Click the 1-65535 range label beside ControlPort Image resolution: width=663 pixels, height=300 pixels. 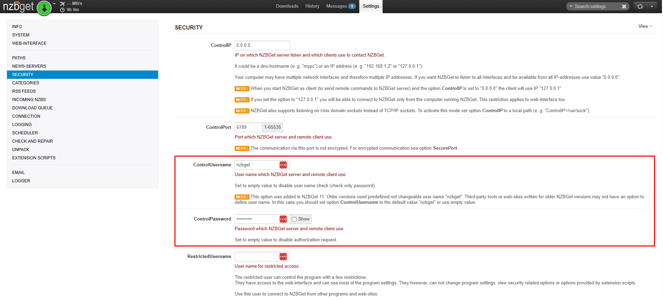(x=272, y=127)
